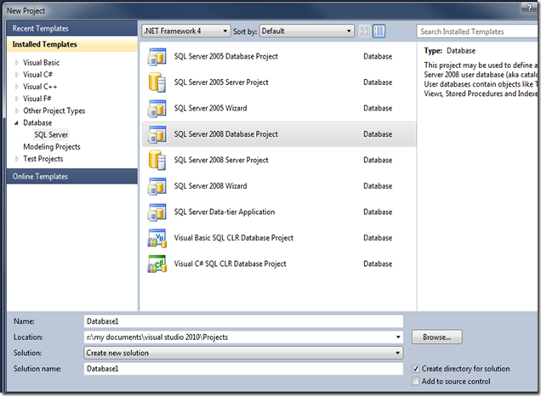Image resolution: width=541 pixels, height=396 pixels.
Task: Open the Location path dropdown arrow
Action: (398, 337)
